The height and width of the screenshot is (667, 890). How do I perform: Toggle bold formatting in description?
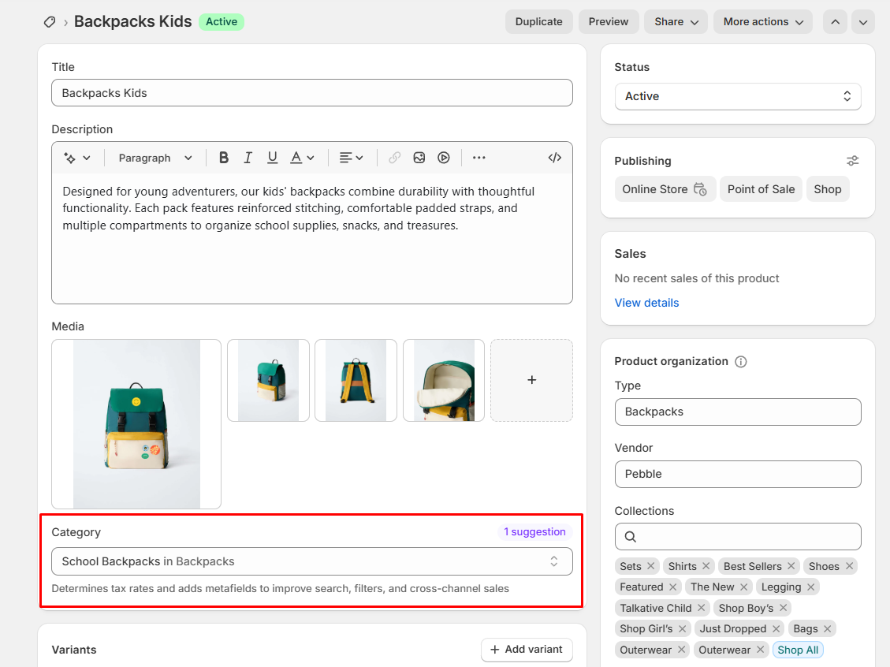[224, 158]
